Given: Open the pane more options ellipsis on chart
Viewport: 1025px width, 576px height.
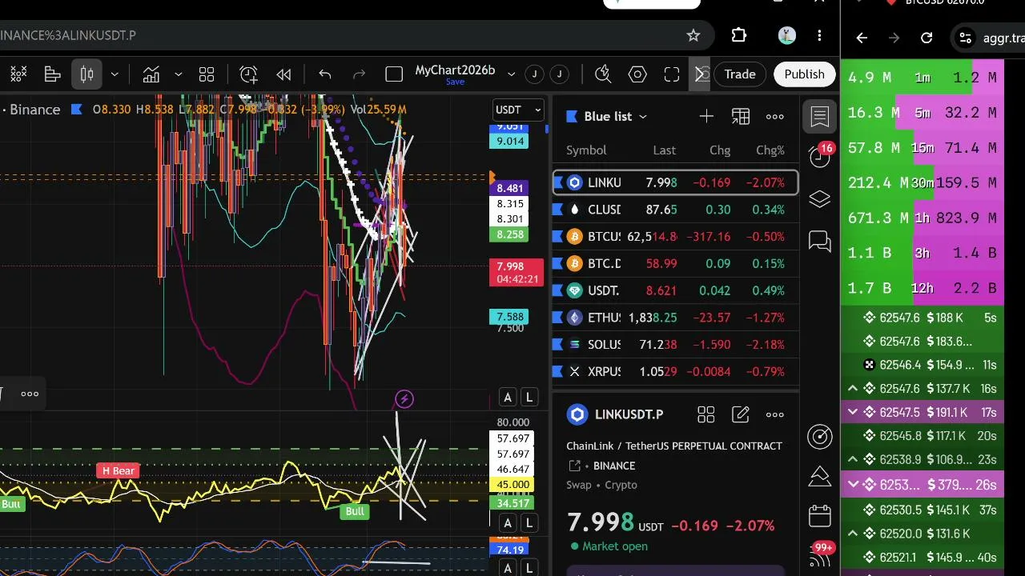Looking at the screenshot, I should (x=30, y=394).
